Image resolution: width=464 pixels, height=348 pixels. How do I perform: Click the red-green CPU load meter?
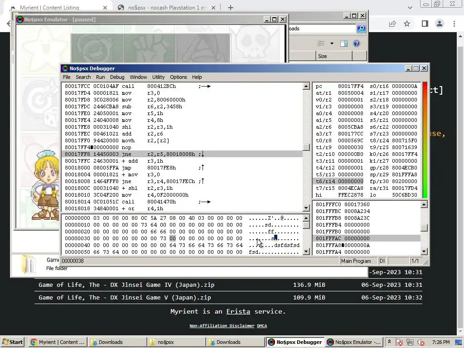coord(425,140)
